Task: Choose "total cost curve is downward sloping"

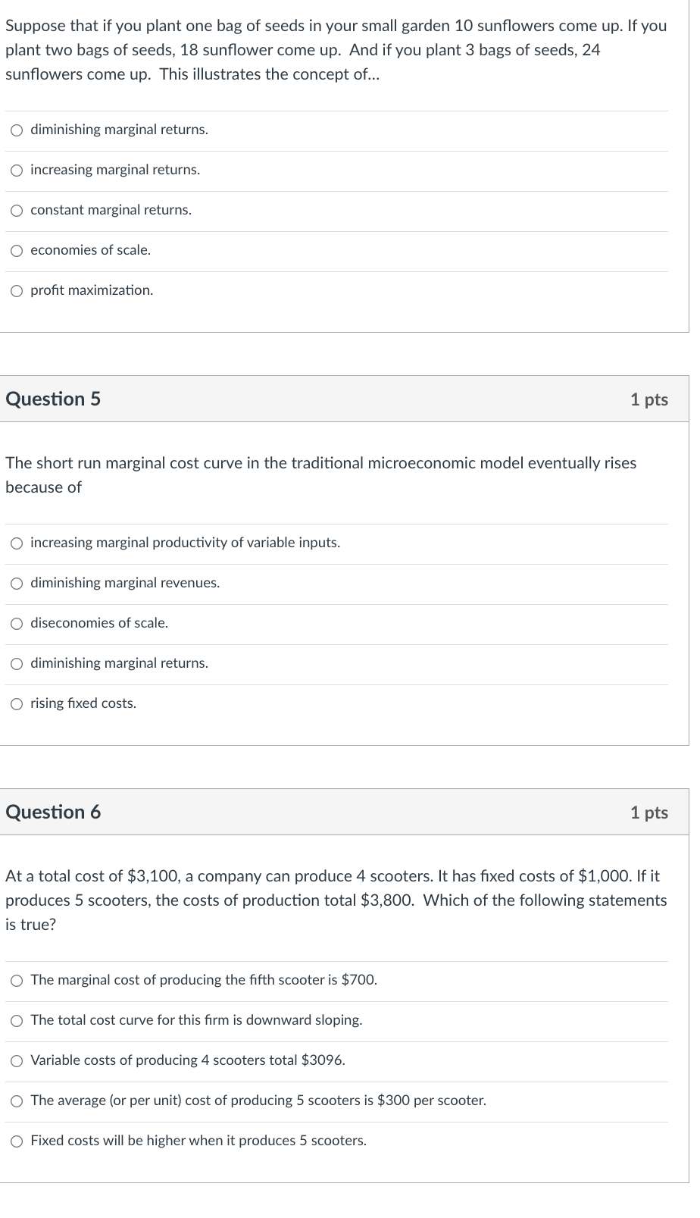Action: [16, 1020]
